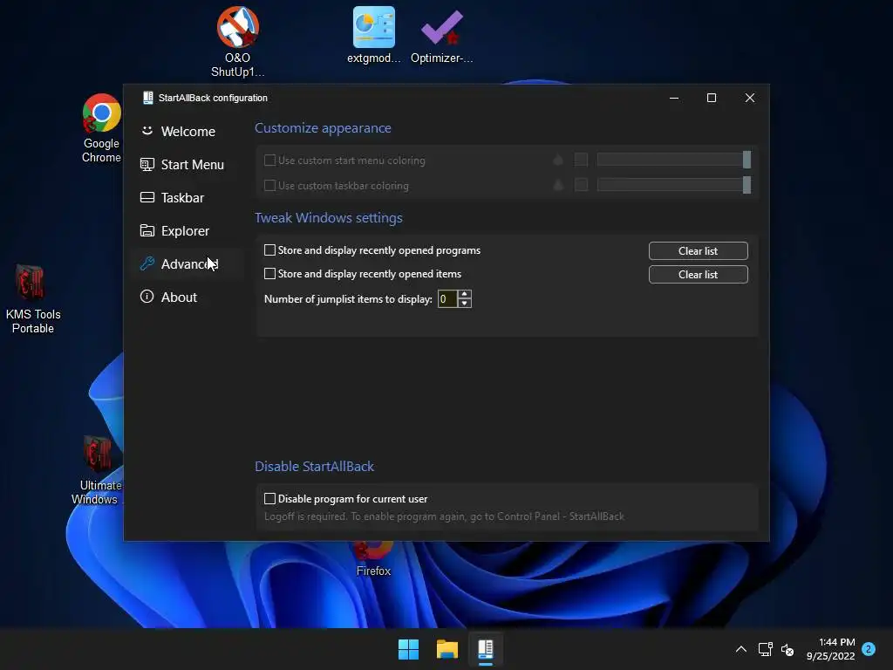Go to the Explorer section

coord(174,230)
